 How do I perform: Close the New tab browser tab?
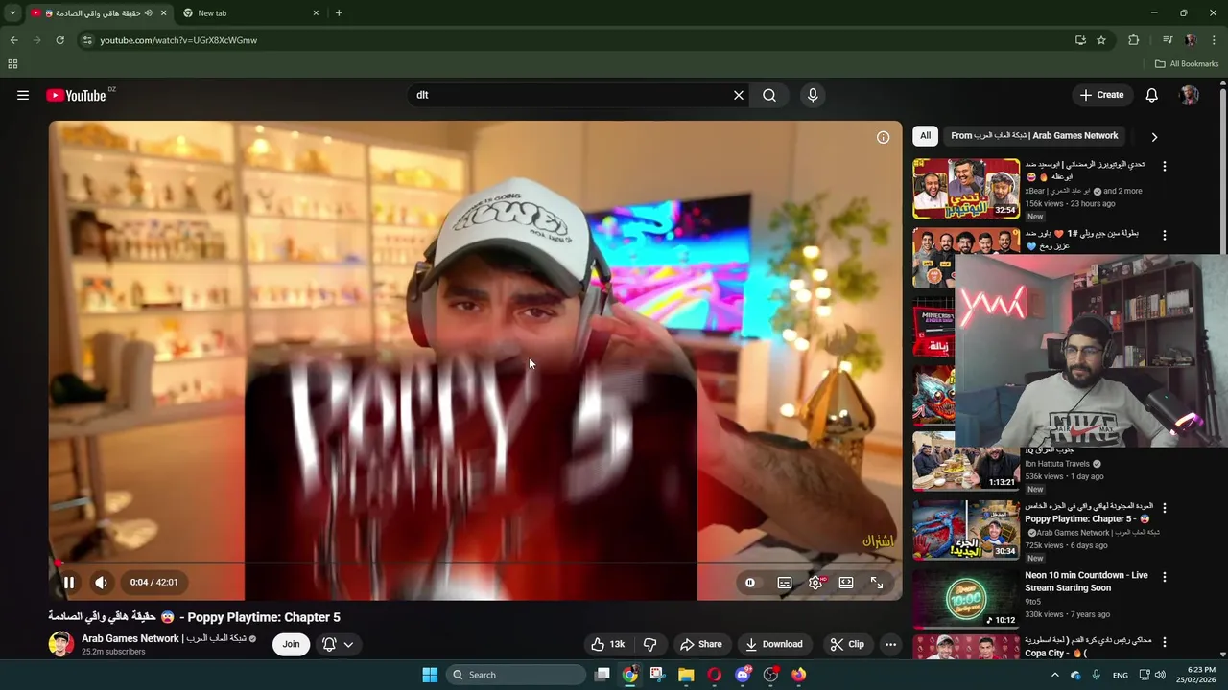point(316,13)
